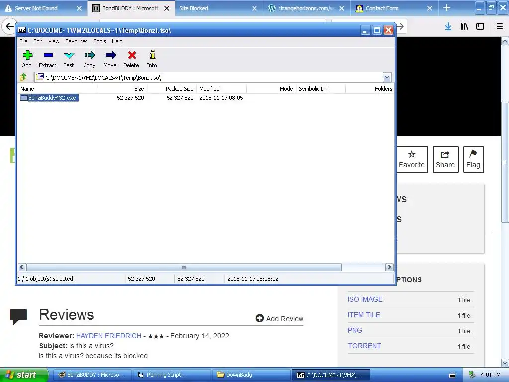
Task: Switch to Site Blocked tab
Action: click(x=219, y=8)
